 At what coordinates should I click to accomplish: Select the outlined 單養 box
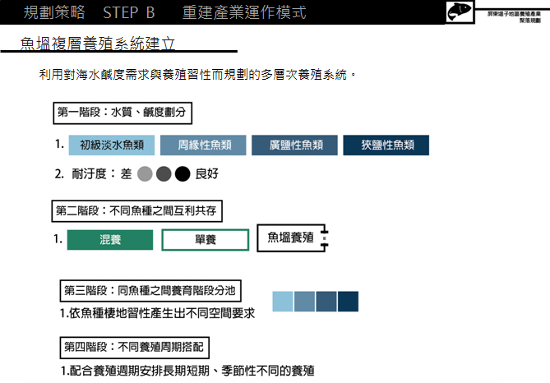click(x=206, y=240)
